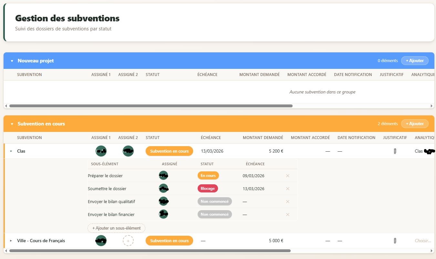Screen dimensions: 436x259
Task: Click the Clas échéance date 13/03/2026
Action: (212, 151)
